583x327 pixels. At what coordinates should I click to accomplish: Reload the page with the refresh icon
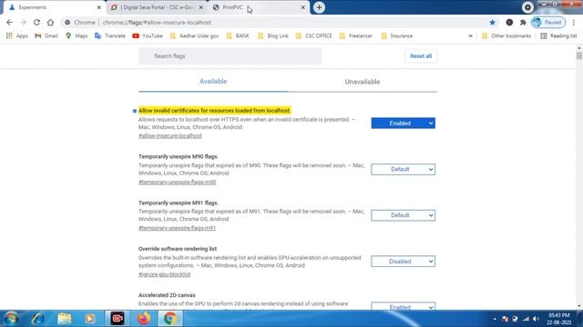tap(36, 22)
